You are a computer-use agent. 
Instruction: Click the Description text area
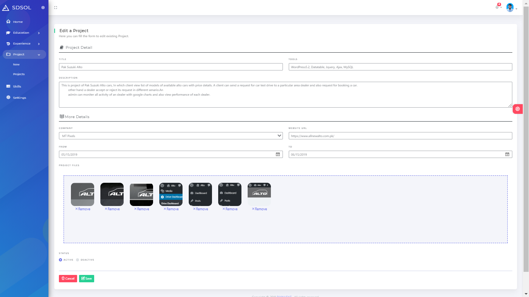tap(286, 94)
